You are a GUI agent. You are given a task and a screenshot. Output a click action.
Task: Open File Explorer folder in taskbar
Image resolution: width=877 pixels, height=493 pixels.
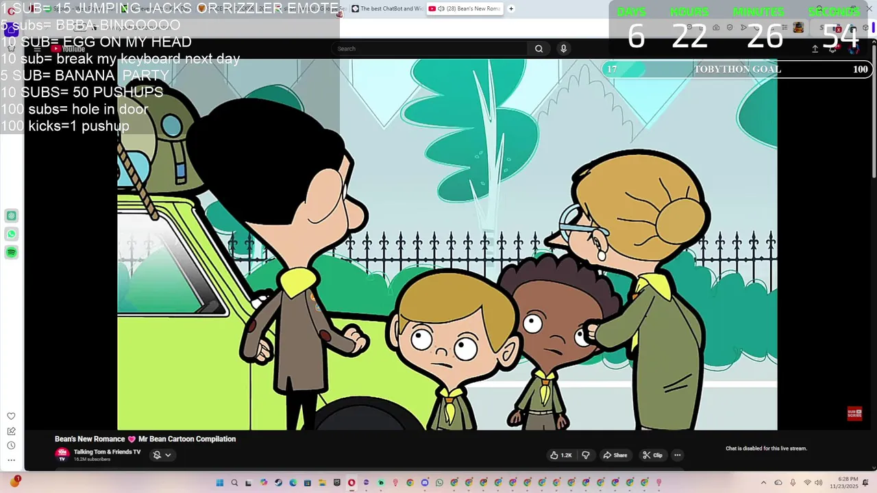click(x=322, y=483)
